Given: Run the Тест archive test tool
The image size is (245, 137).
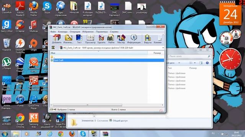Looking at the screenshot, I should click(x=79, y=39).
